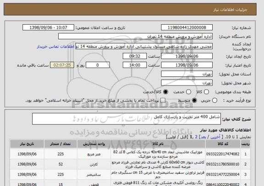Viewport: 264px width, 186px height.
Task: Click the delivery province تهران field
Action: click(x=187, y=74)
